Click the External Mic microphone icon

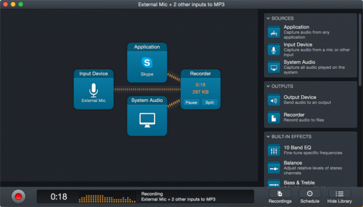[94, 90]
